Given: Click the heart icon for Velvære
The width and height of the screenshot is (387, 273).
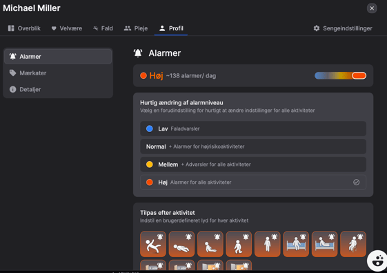Looking at the screenshot, I should click(x=54, y=28).
